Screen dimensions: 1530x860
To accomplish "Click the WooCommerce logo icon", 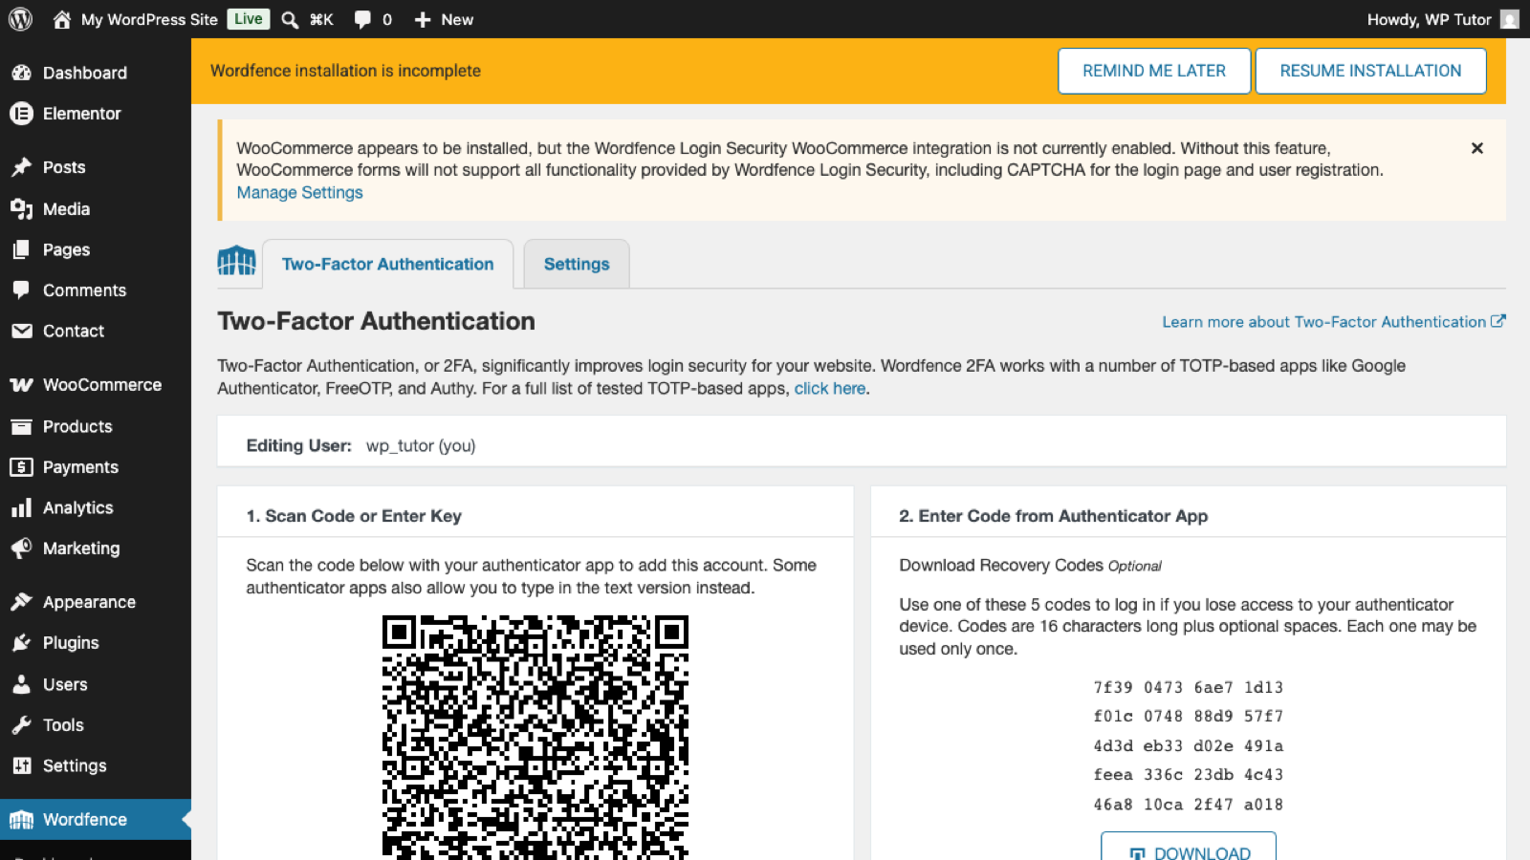I will click(21, 385).
